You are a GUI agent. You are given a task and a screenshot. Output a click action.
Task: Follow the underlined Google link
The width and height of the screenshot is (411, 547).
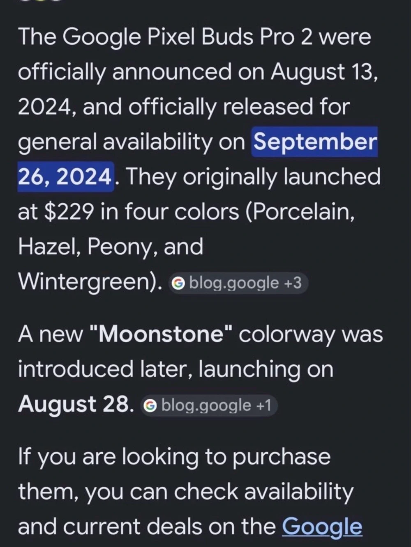tap(322, 526)
